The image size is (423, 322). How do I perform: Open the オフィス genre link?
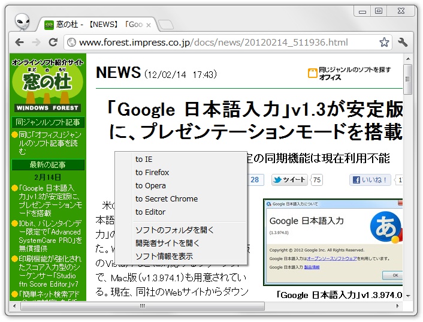point(330,77)
